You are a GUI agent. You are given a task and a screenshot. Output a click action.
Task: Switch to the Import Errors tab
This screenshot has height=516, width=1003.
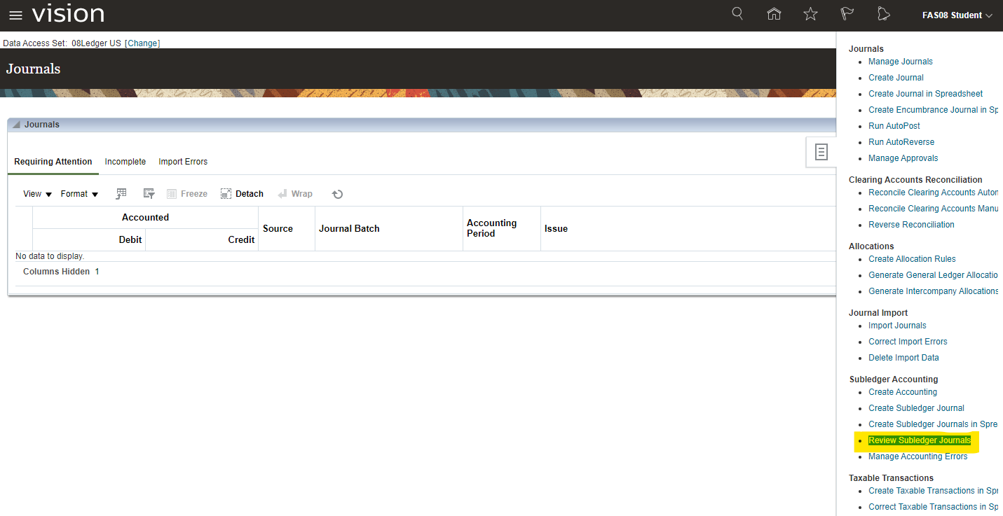click(x=183, y=162)
